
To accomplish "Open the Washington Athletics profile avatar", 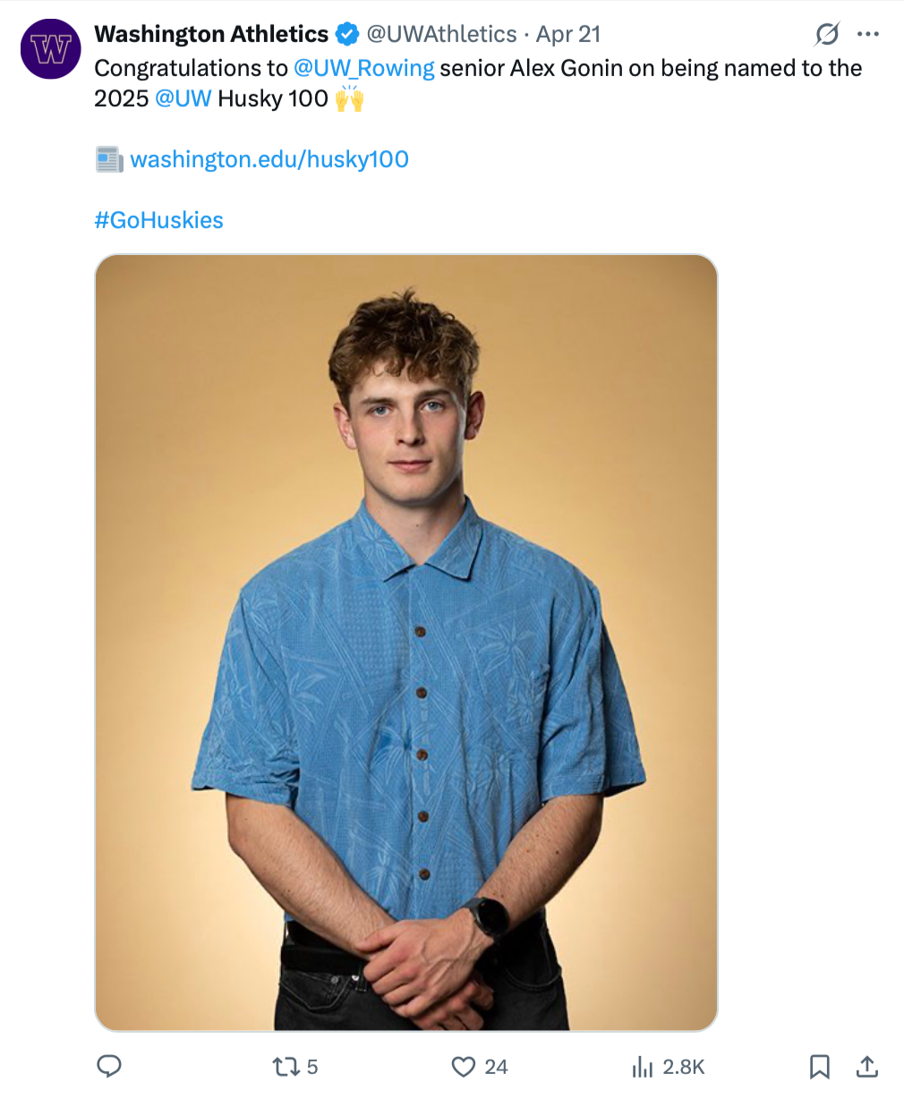I will pyautogui.click(x=51, y=49).
